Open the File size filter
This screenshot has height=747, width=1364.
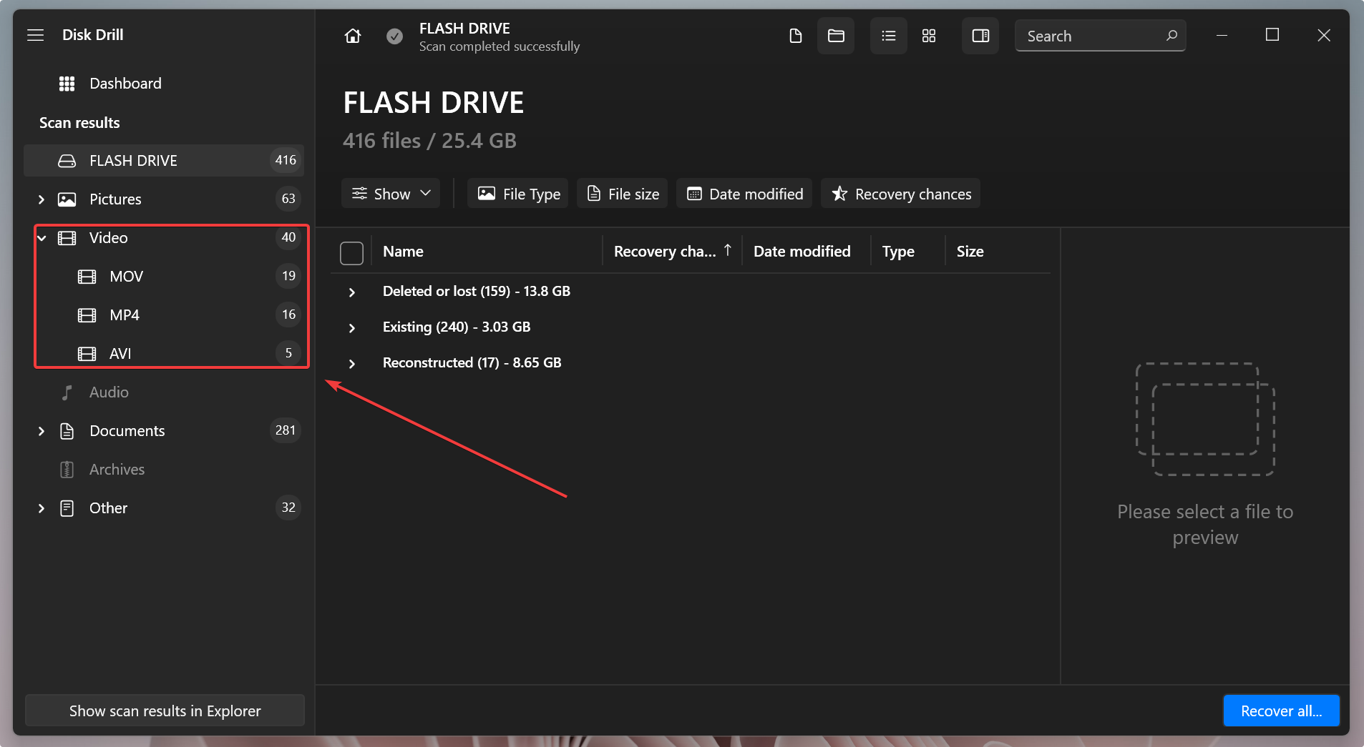point(623,194)
